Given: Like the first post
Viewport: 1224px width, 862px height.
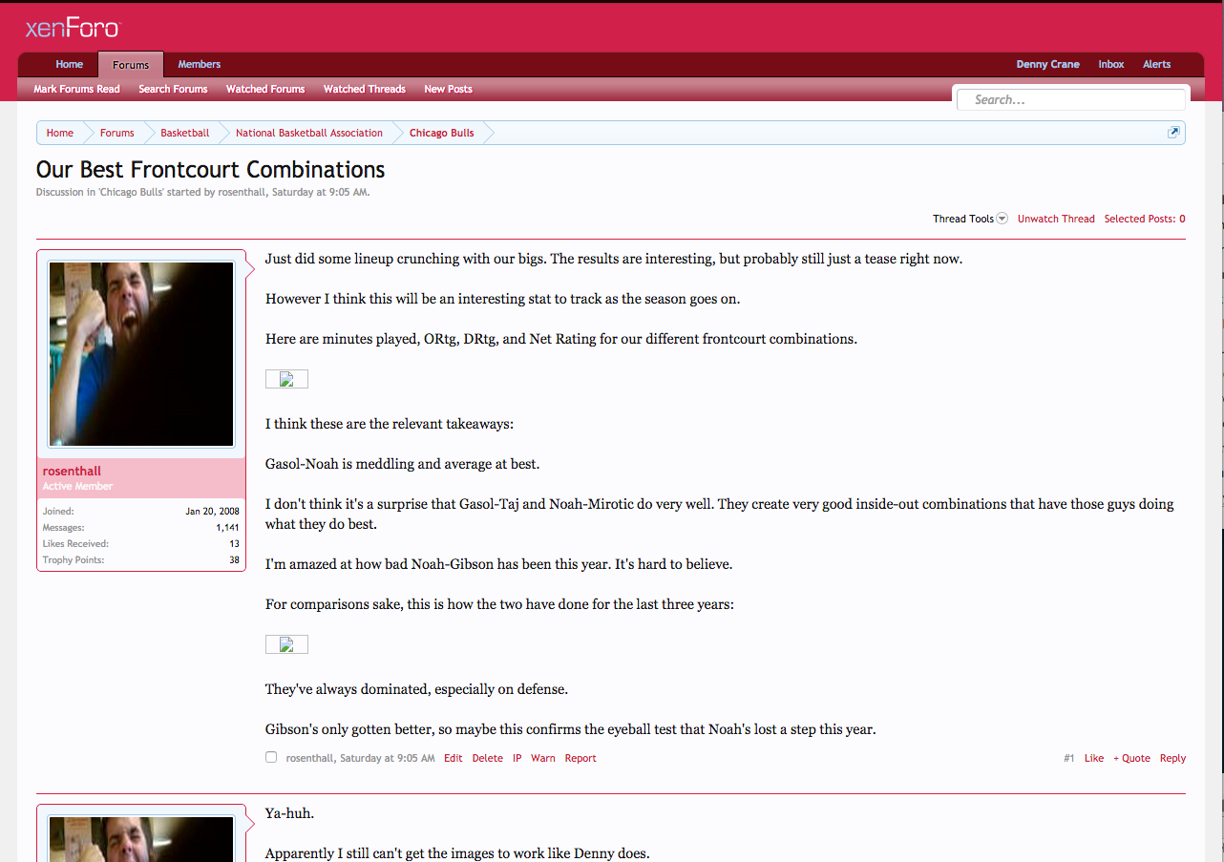Looking at the screenshot, I should pyautogui.click(x=1093, y=758).
